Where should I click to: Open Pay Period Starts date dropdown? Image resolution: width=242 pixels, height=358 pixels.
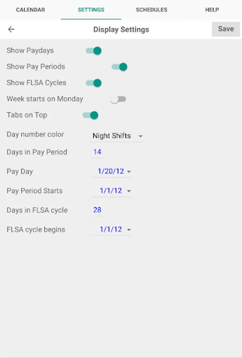tap(111, 191)
